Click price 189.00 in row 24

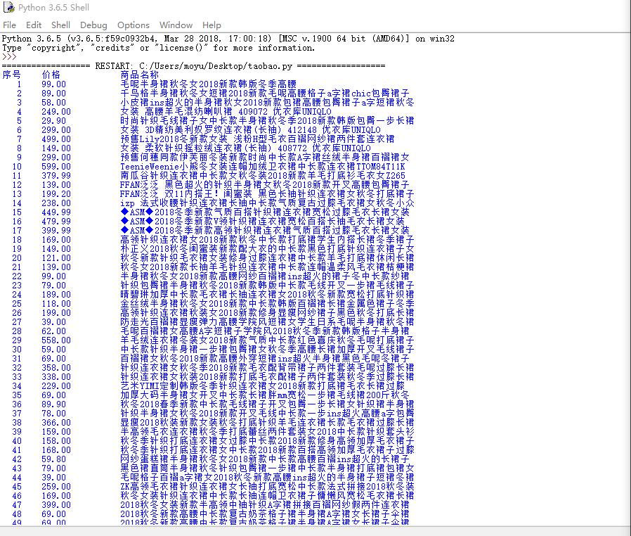pos(56,294)
